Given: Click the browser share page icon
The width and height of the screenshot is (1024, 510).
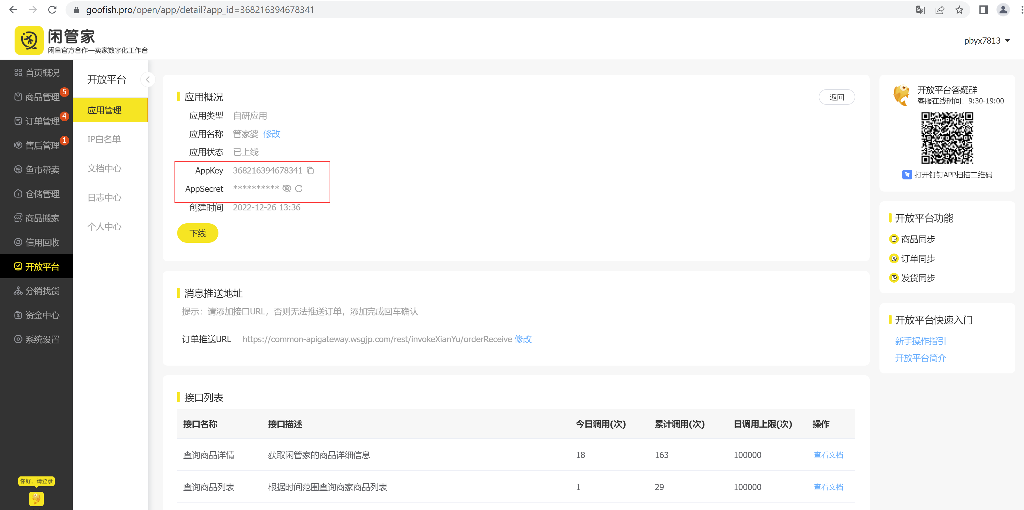Looking at the screenshot, I should (x=940, y=10).
